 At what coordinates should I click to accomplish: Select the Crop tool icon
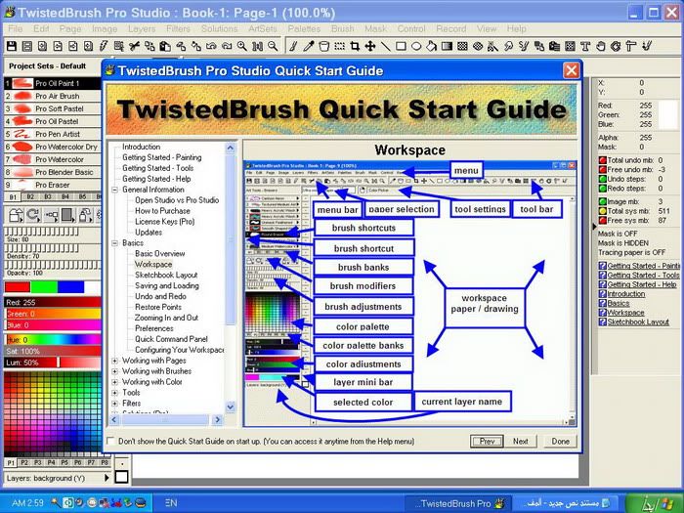355,46
